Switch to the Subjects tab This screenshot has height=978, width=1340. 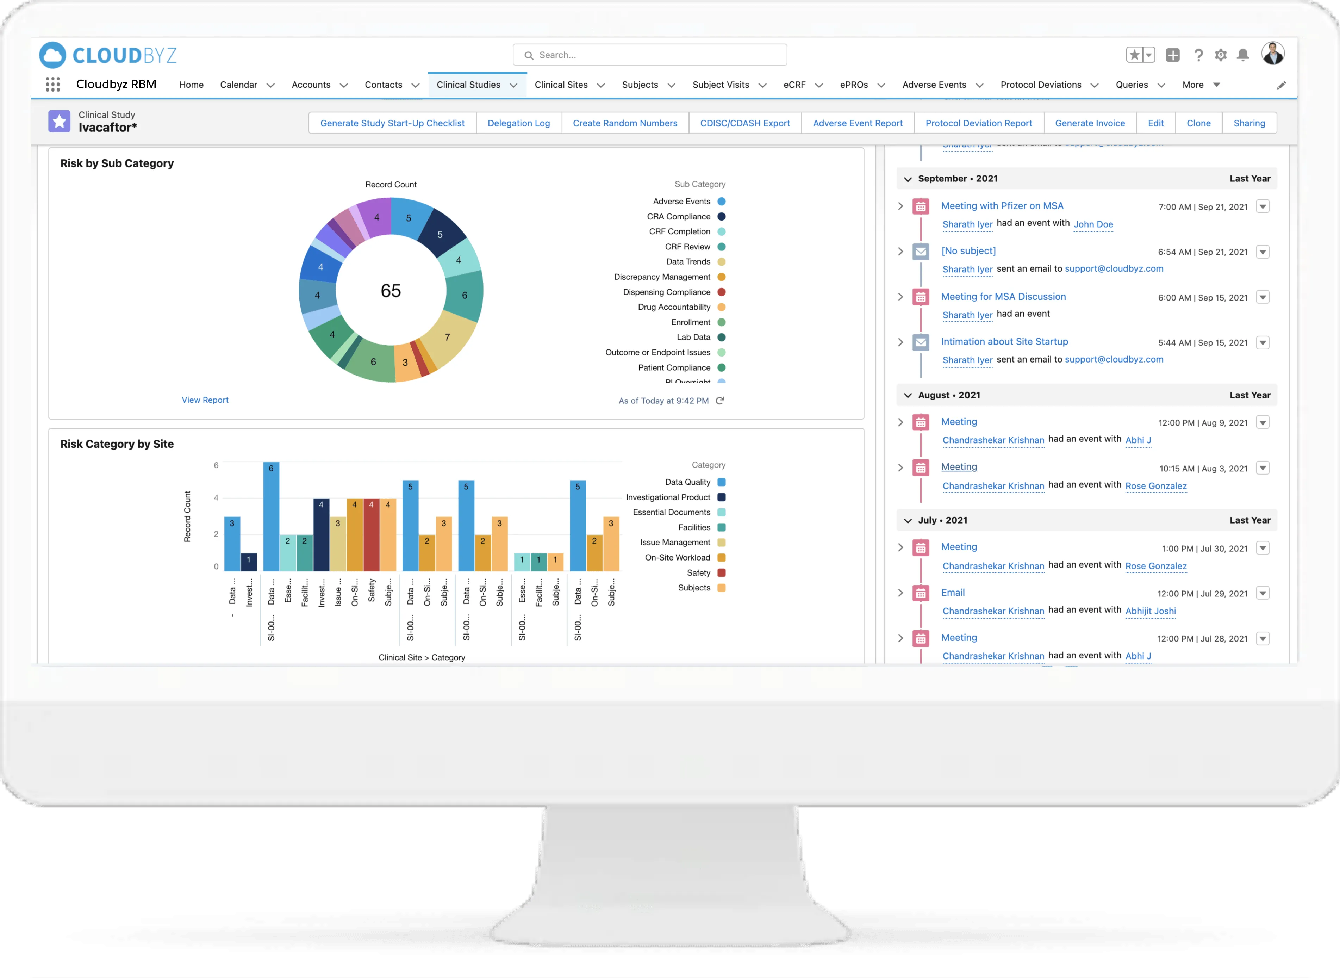coord(640,85)
